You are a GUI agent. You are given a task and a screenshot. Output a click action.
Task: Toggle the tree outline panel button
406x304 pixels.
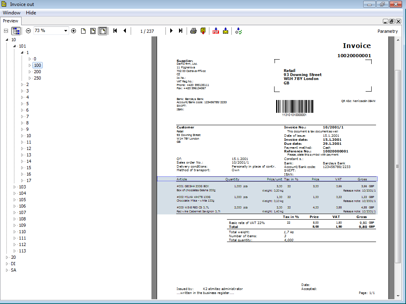(16, 31)
